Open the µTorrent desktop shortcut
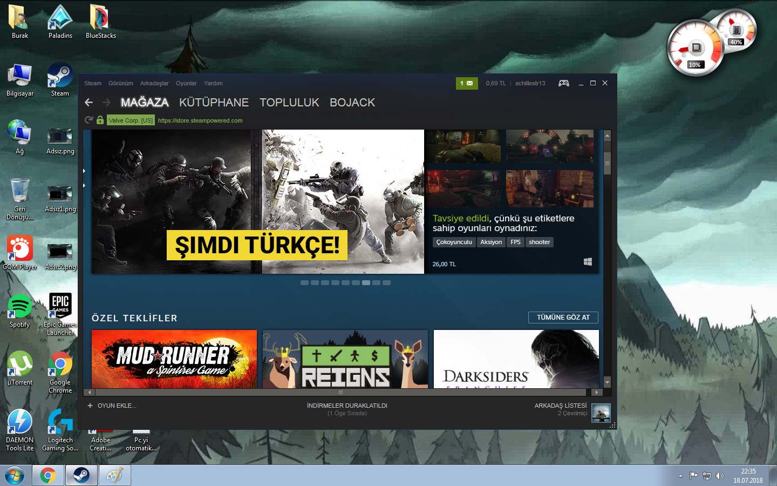This screenshot has width=777, height=486. click(x=20, y=369)
